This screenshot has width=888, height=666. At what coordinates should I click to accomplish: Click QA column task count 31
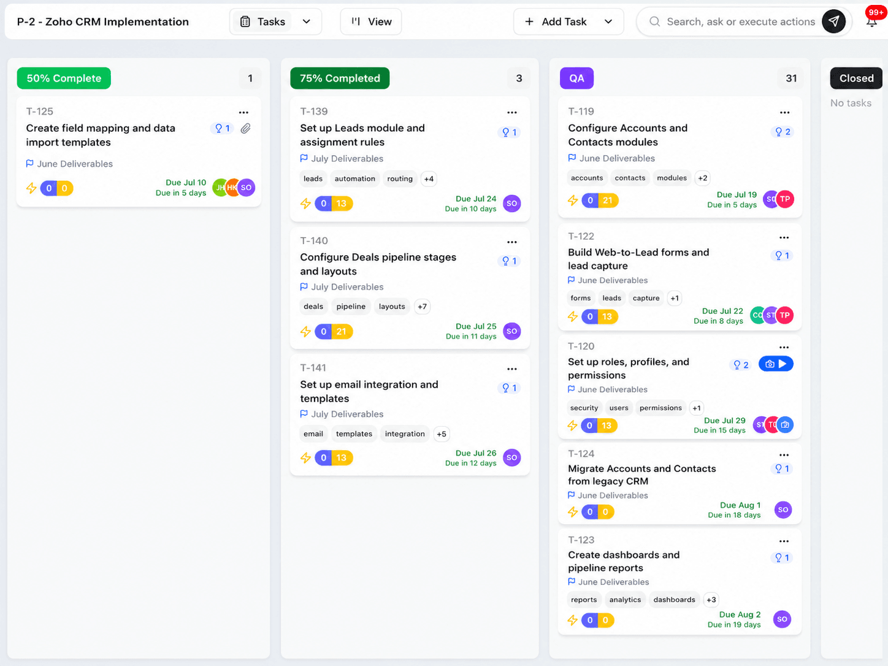[x=791, y=78]
